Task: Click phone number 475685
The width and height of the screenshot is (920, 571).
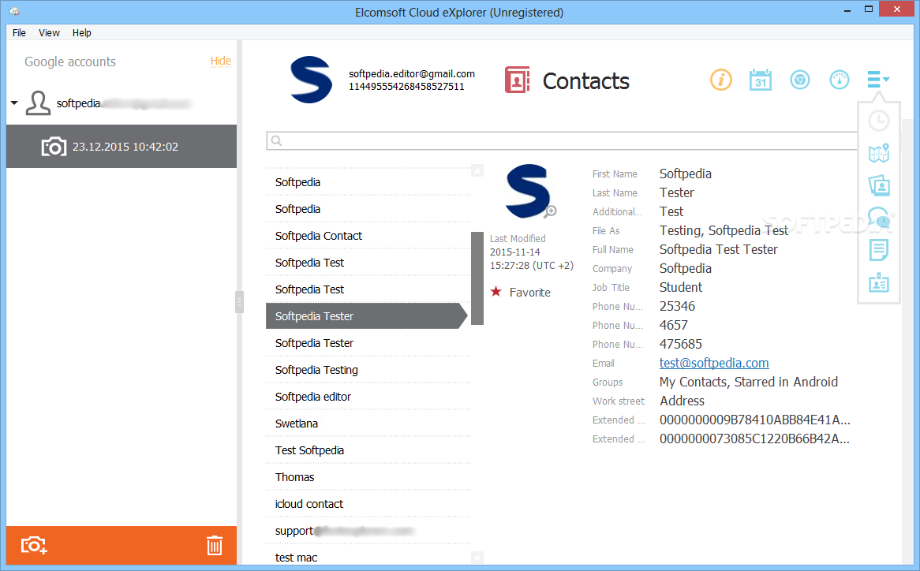Action: [681, 344]
